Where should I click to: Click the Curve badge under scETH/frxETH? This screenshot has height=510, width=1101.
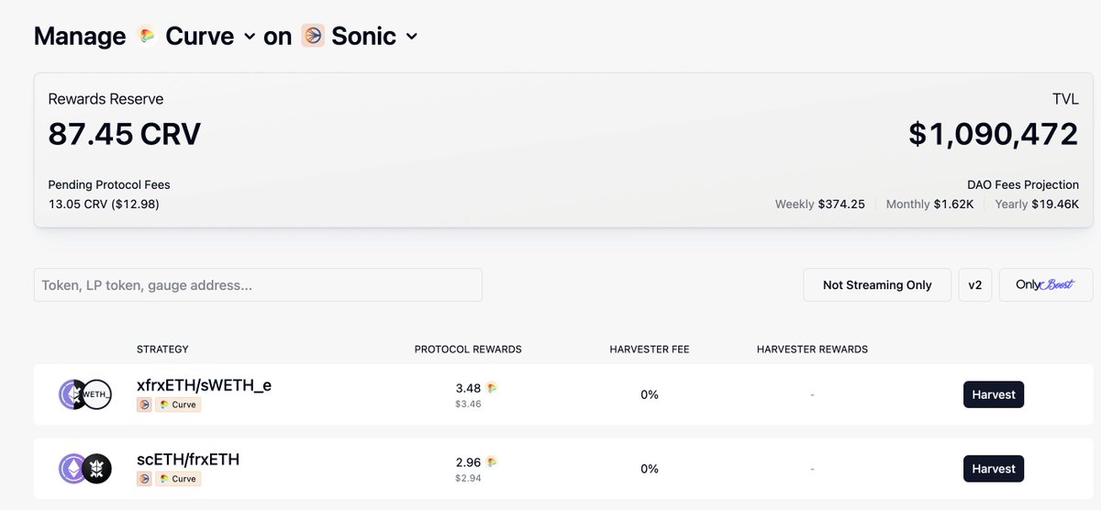[x=178, y=479]
